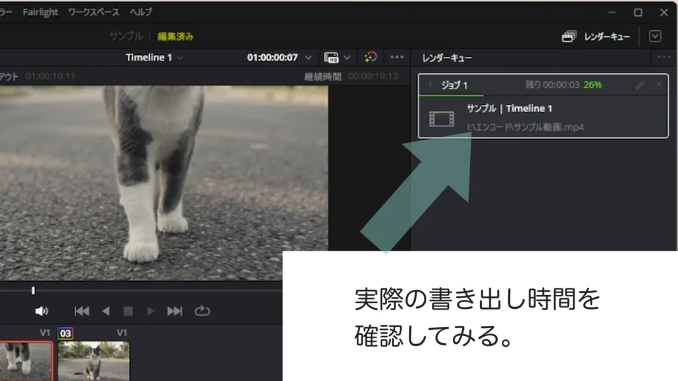Play in reverse
678x381 pixels.
coord(105,311)
